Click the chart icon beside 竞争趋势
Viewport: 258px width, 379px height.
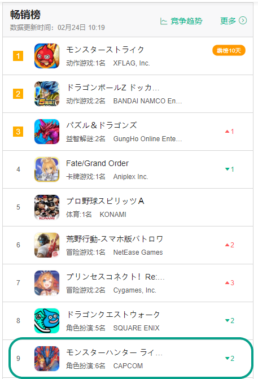[x=164, y=21]
